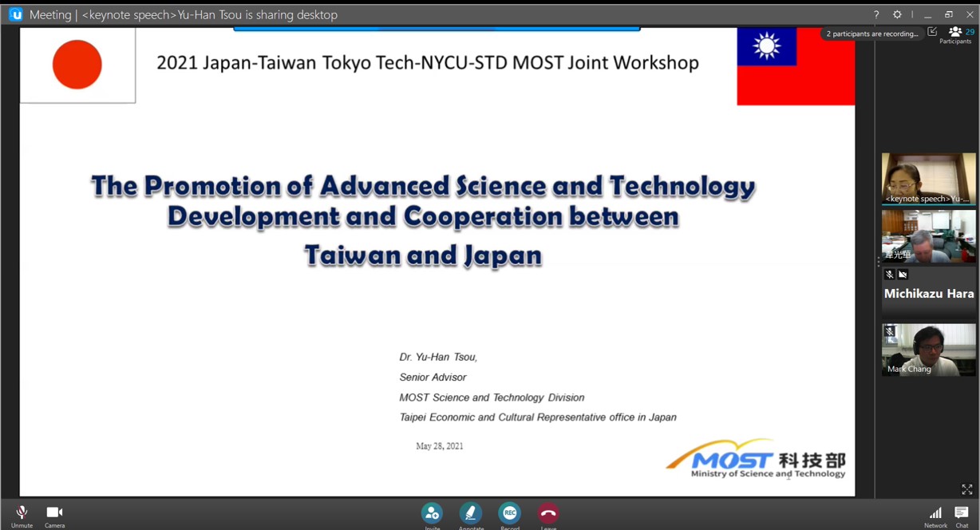Click the help question mark icon
This screenshot has height=530, width=980.
coord(876,14)
